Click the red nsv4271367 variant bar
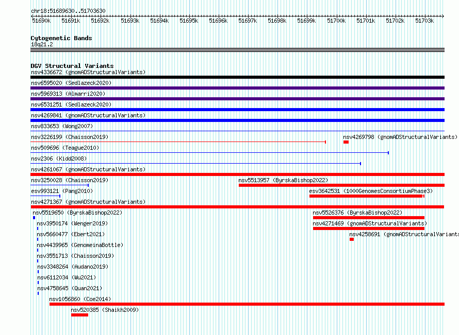 237,207
